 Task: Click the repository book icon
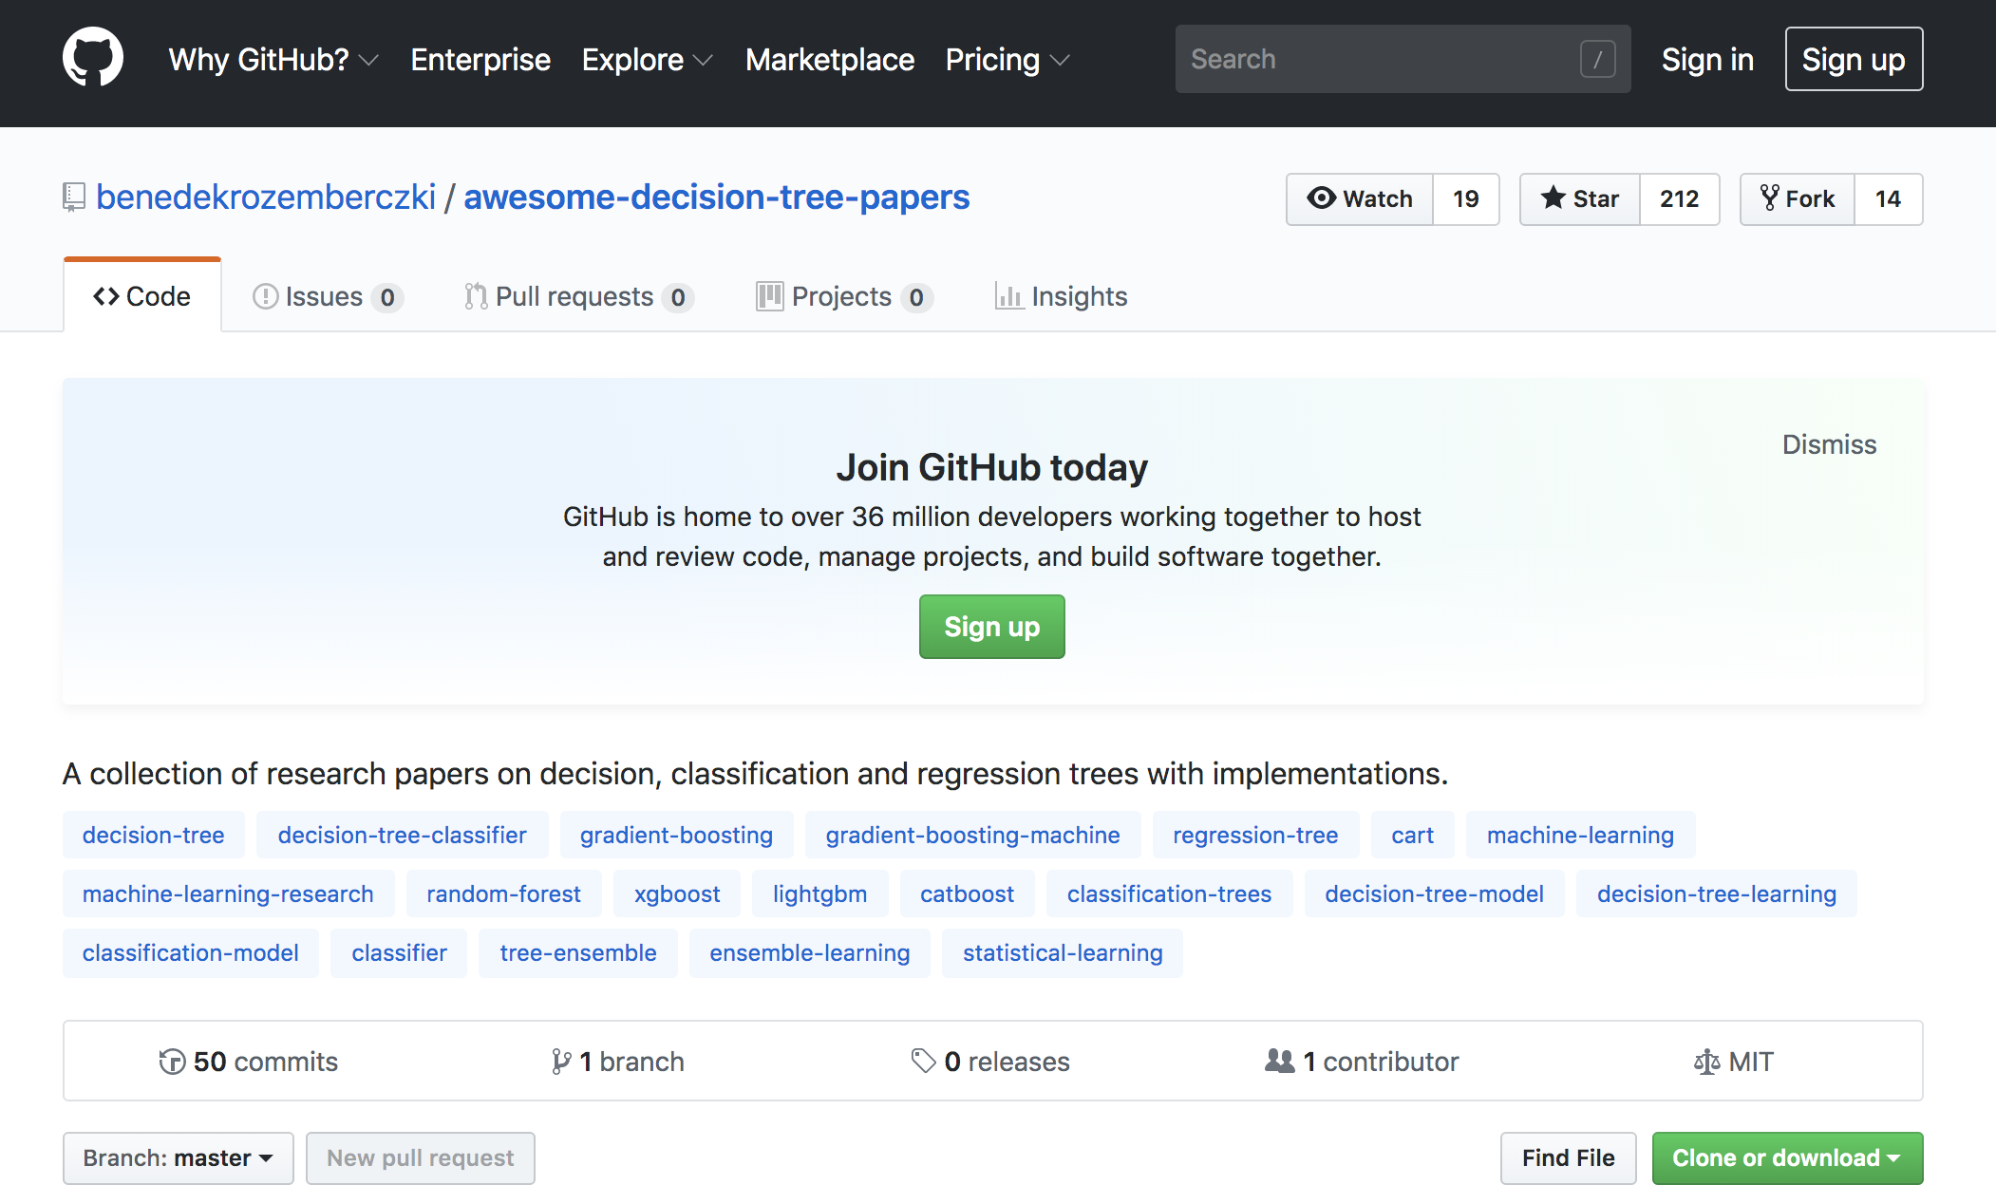point(74,197)
